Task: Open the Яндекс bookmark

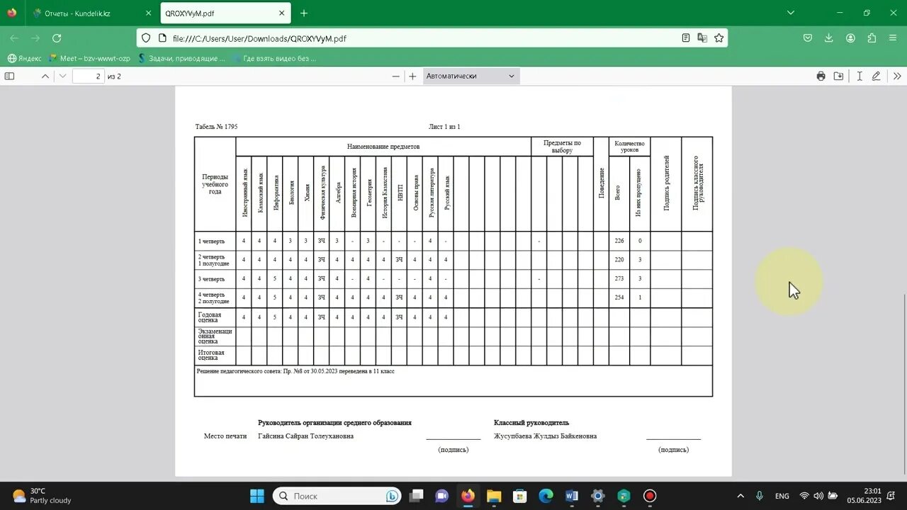Action: pos(24,58)
